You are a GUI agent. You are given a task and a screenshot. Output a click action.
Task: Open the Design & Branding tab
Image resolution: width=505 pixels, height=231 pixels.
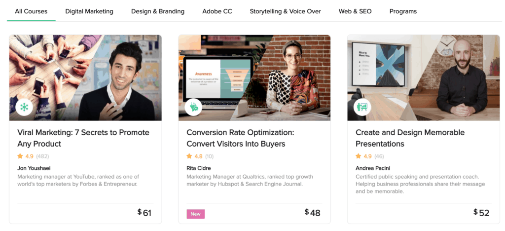tap(158, 11)
